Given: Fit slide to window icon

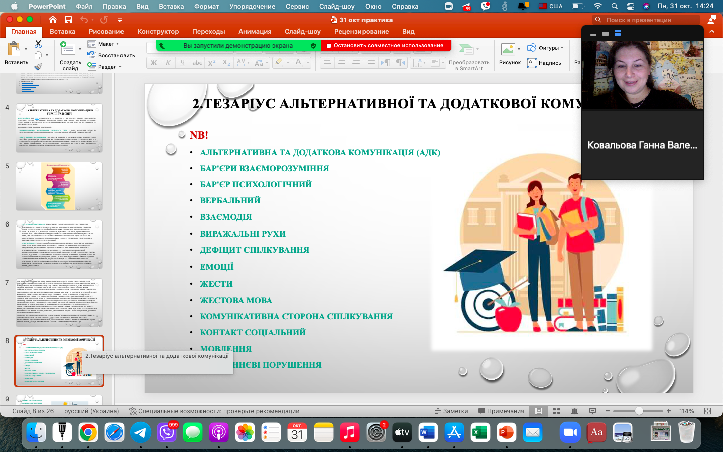Looking at the screenshot, I should point(707,411).
